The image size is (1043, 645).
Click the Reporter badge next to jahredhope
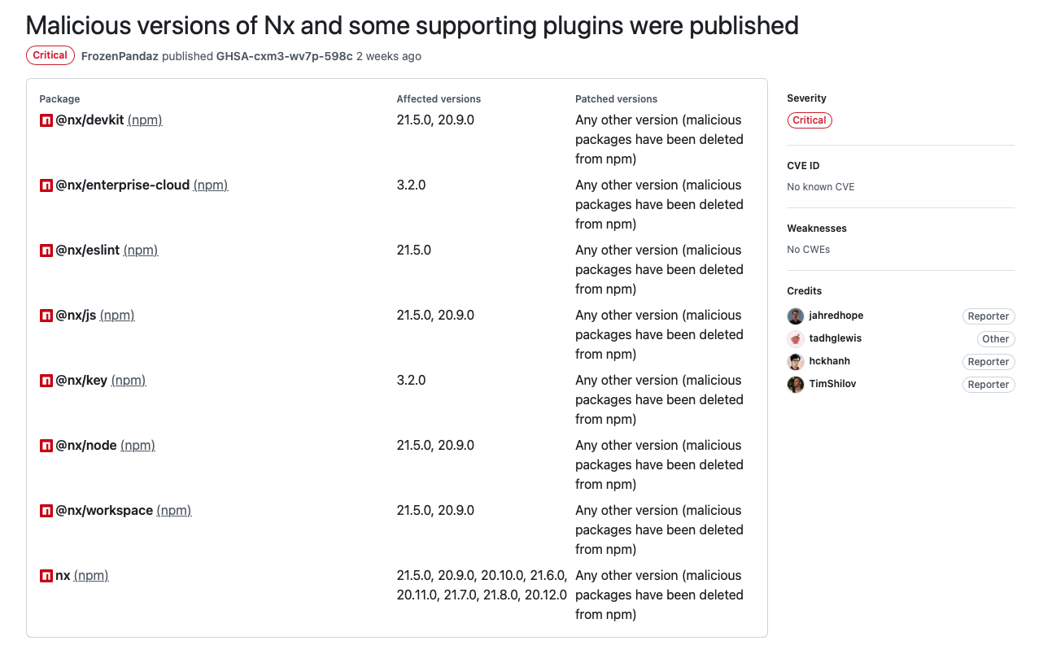pos(988,316)
